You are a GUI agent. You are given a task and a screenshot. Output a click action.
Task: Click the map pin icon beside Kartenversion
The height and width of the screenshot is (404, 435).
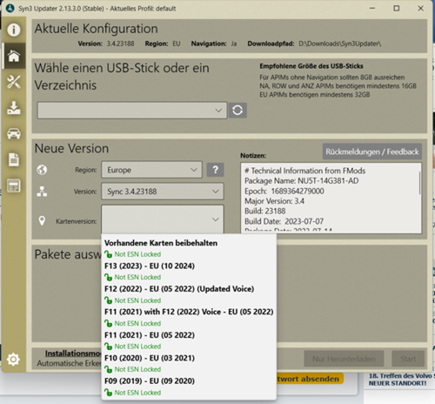pos(42,221)
